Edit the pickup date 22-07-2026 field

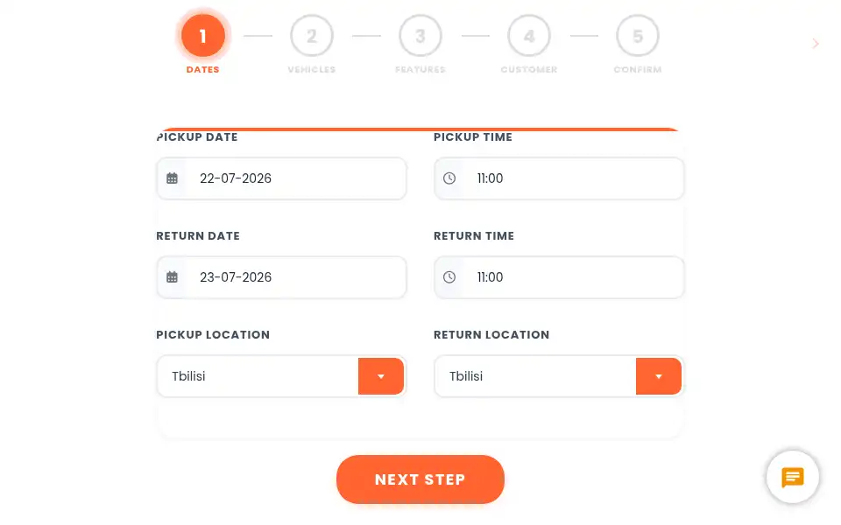tap(281, 178)
